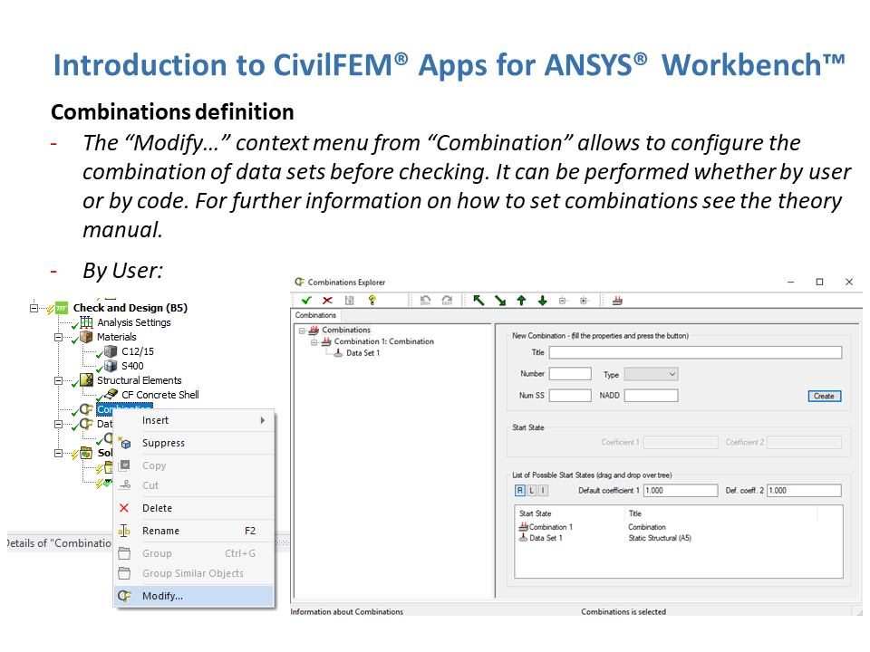Click the green checkmark accept icon
Screen dimensions: 870x652
306,300
